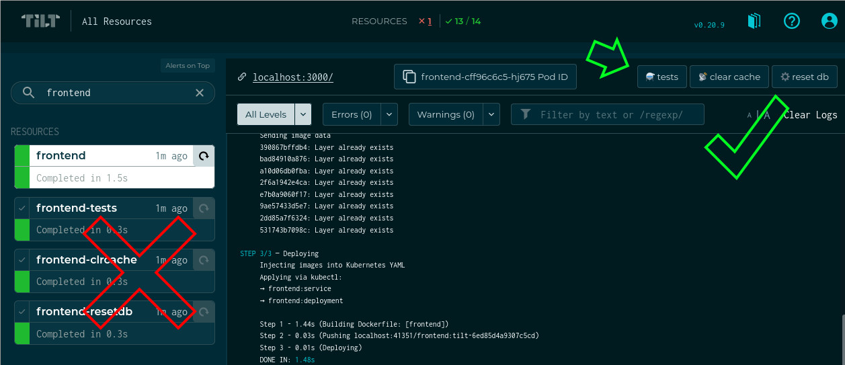Click the checkmark icon on frontend-resetdb

point(22,312)
